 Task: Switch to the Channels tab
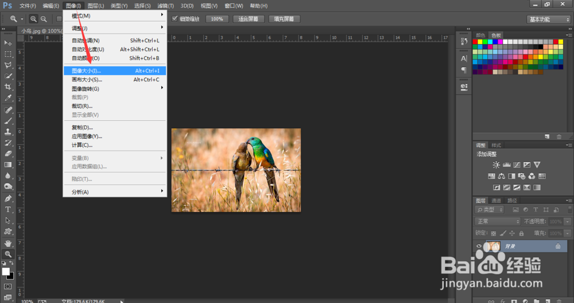pos(496,200)
